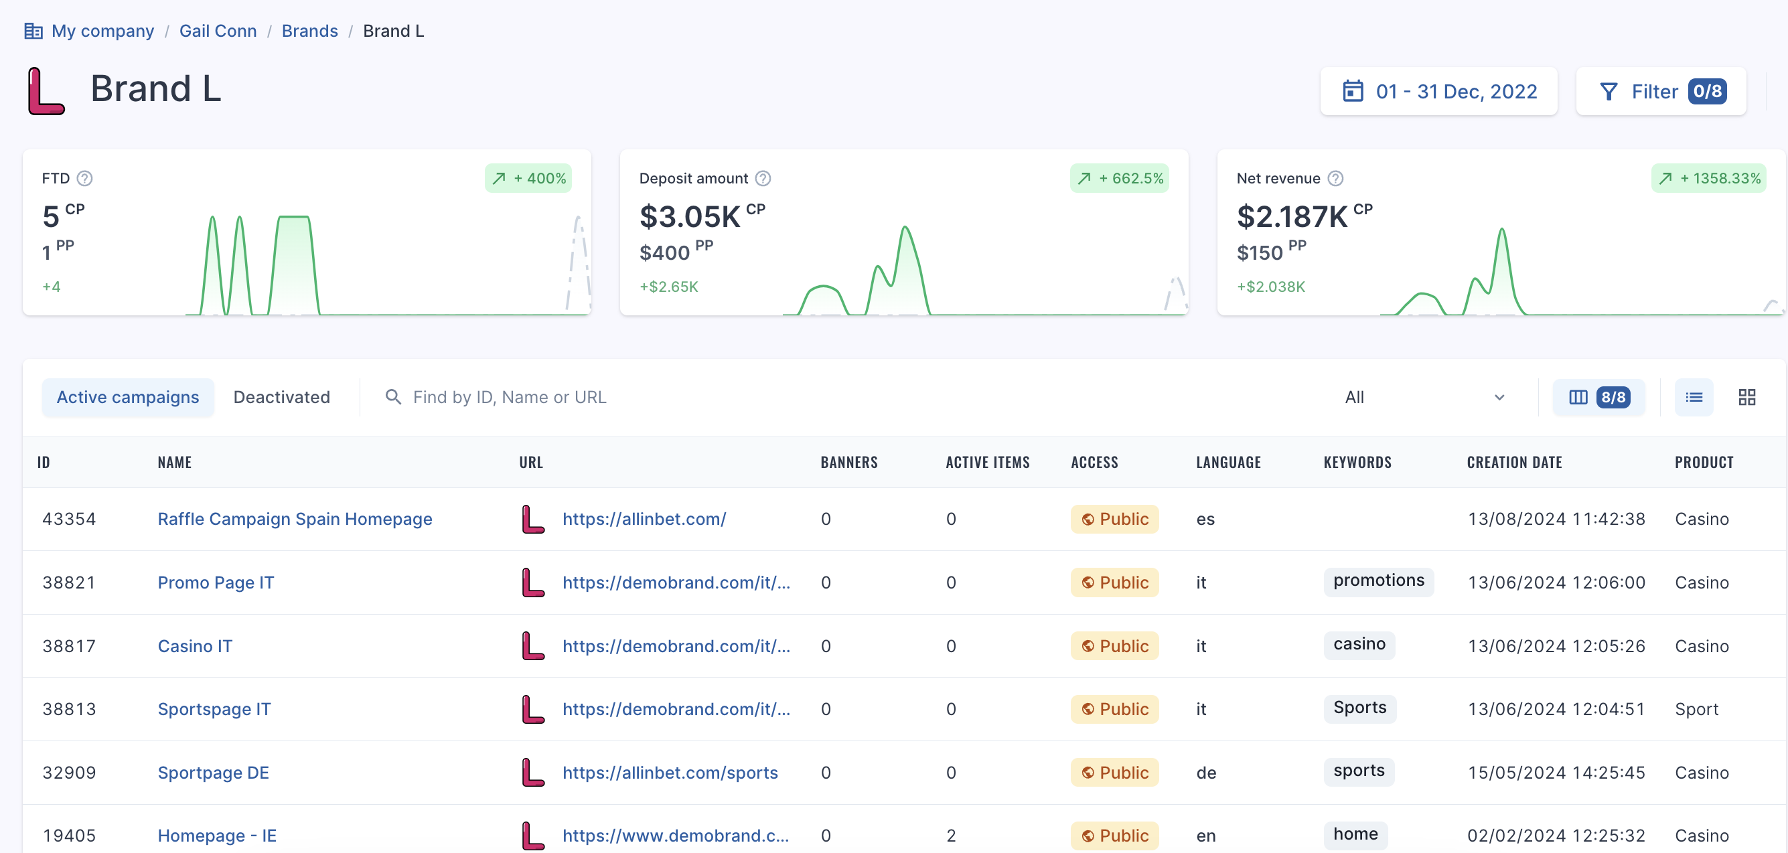Switch to grid view layout

coord(1746,397)
